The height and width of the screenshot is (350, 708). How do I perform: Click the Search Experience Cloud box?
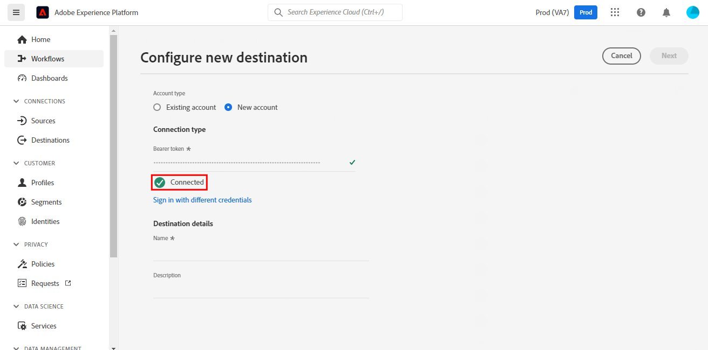click(335, 12)
